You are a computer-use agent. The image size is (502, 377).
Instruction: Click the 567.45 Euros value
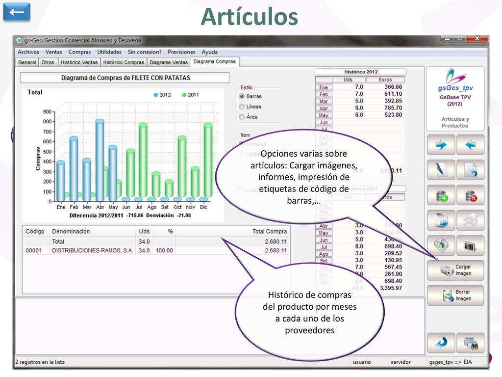coord(393,267)
